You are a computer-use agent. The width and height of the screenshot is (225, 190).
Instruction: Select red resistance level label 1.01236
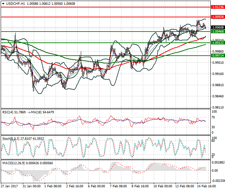tap(218, 7)
